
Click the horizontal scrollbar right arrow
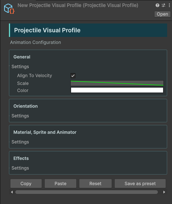click(164, 192)
